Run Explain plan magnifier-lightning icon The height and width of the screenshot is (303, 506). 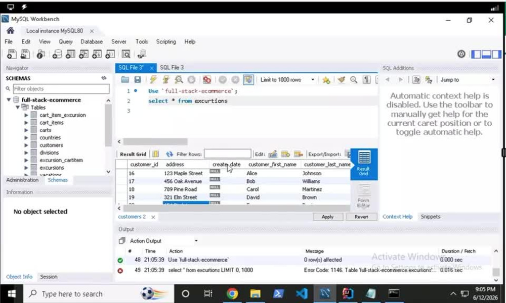(x=179, y=80)
